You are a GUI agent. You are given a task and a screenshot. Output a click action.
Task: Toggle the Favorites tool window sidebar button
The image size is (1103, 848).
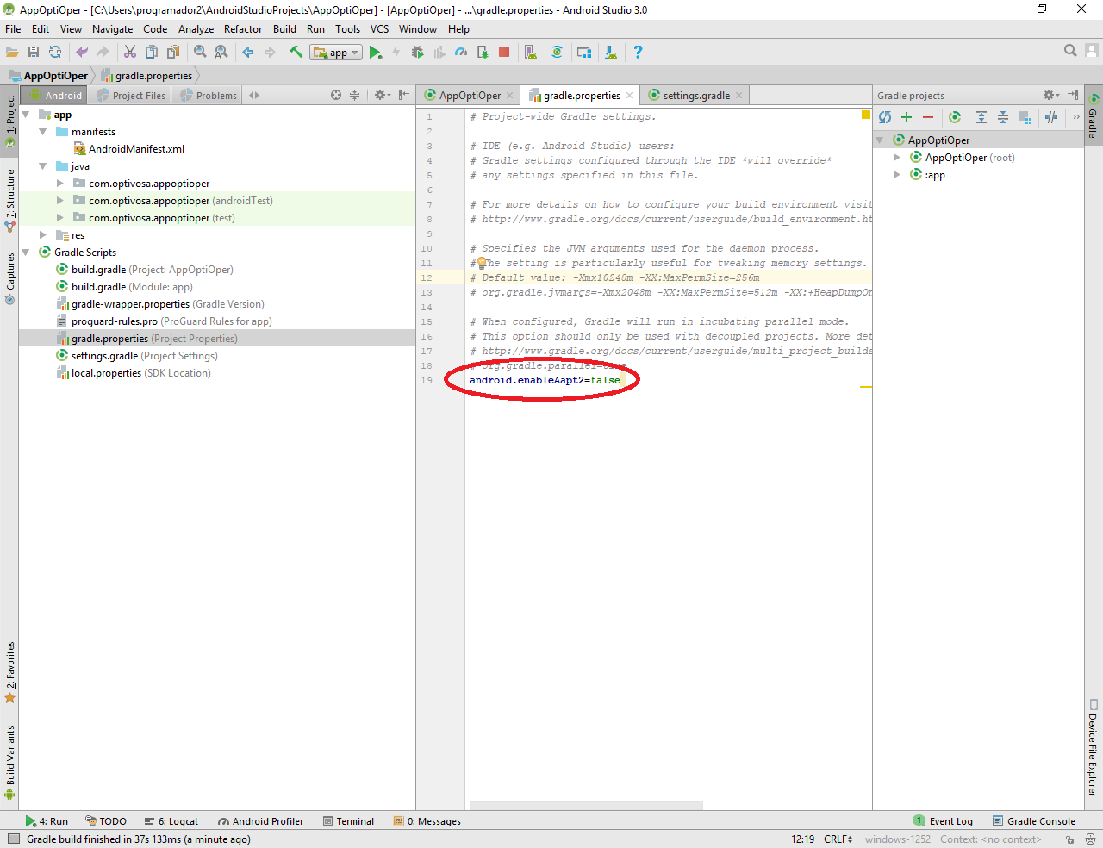click(x=10, y=672)
